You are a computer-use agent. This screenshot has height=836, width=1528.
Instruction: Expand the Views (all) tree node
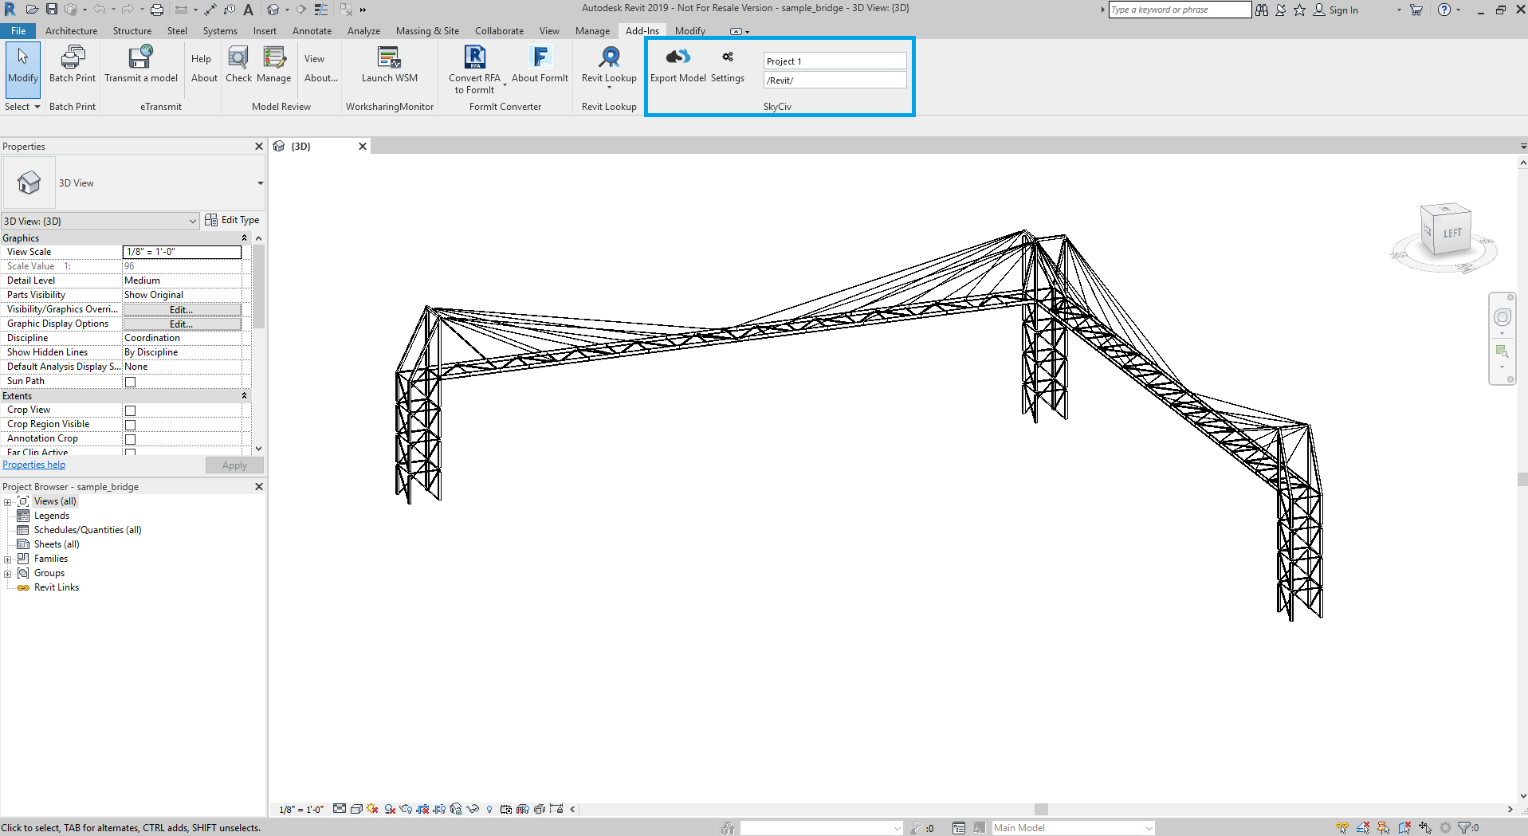pos(8,502)
